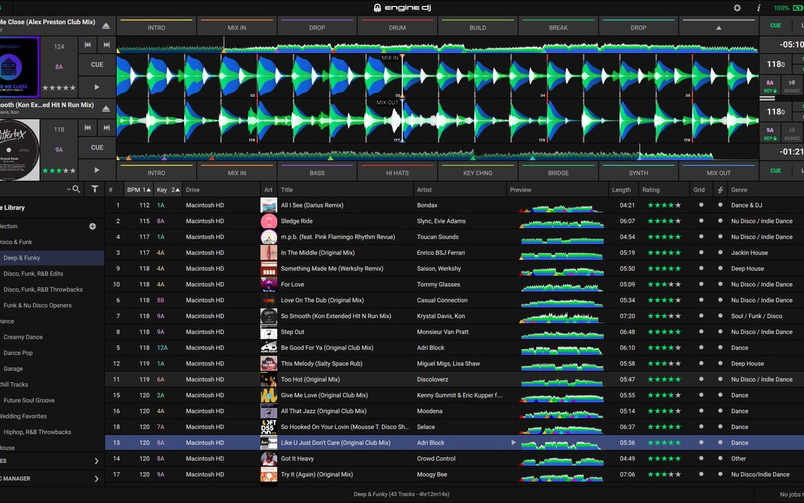Sort by Key column header

point(167,190)
